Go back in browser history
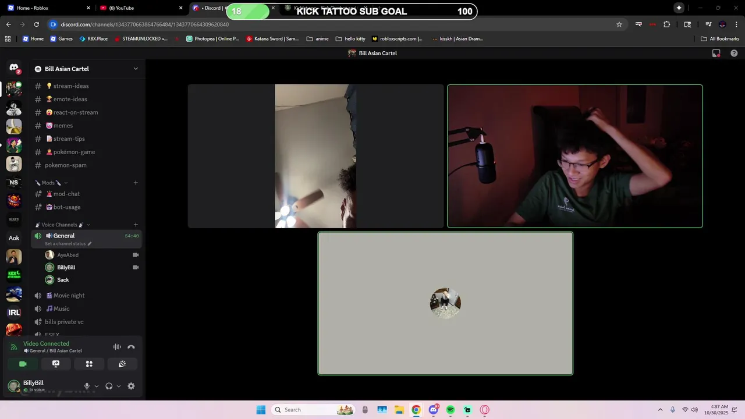 click(9, 24)
